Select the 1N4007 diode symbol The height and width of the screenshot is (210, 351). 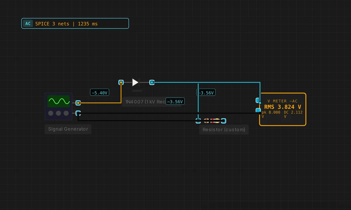(x=136, y=83)
